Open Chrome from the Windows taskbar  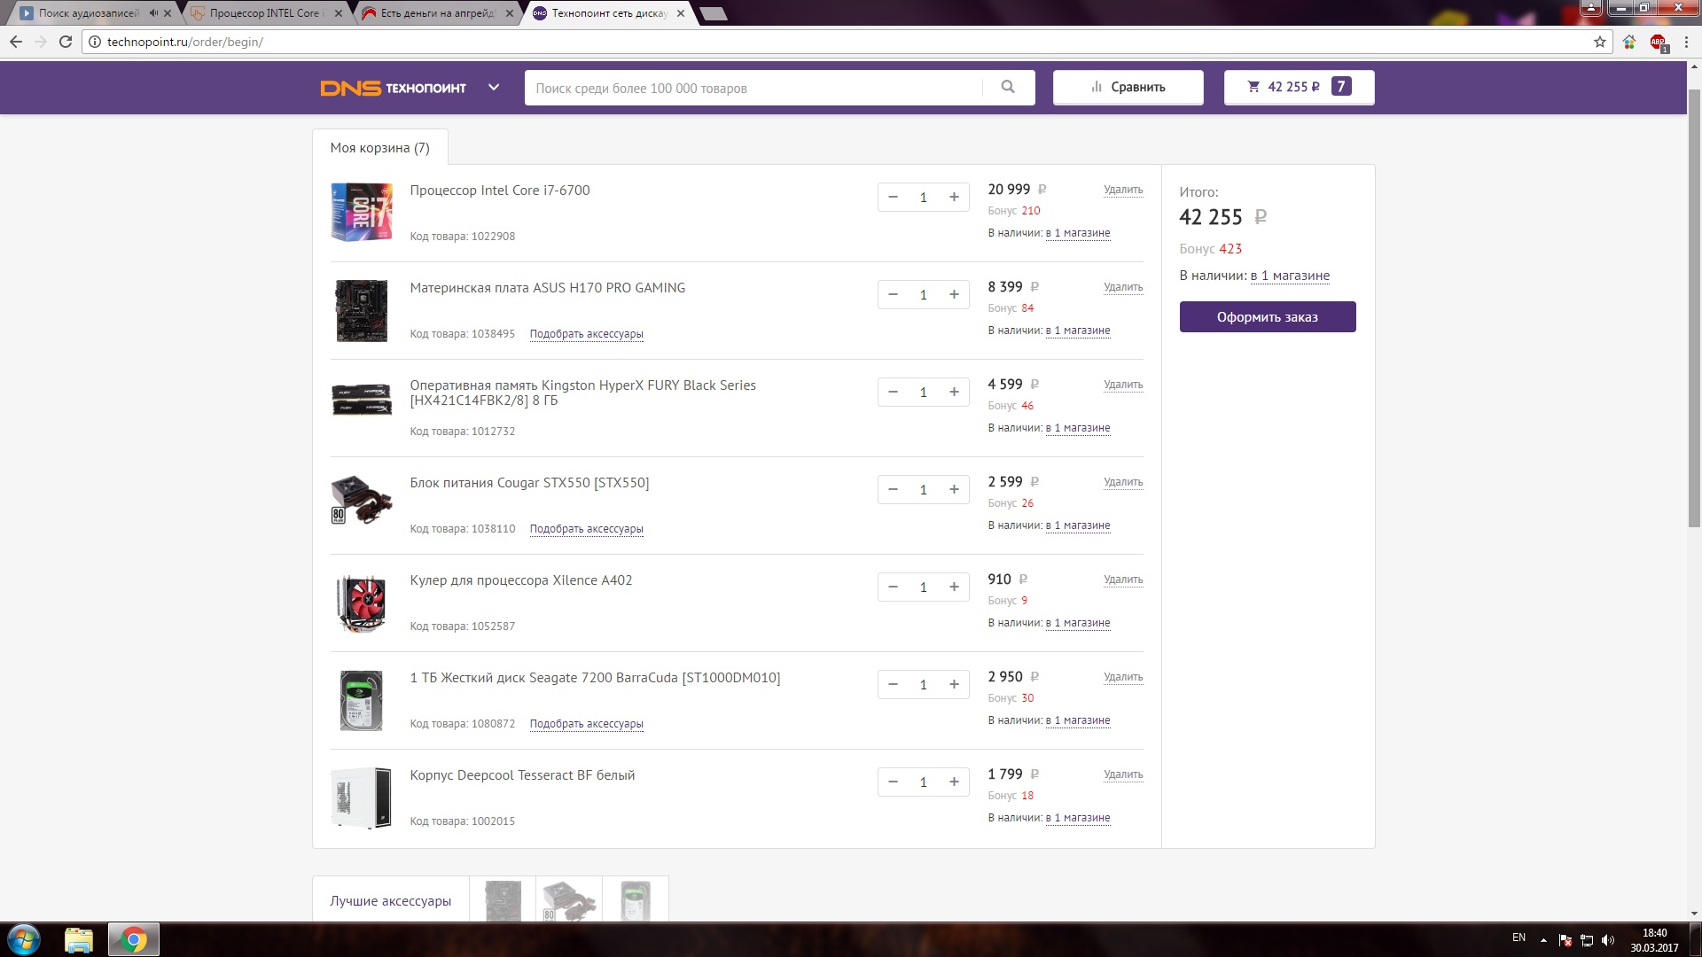click(x=134, y=939)
